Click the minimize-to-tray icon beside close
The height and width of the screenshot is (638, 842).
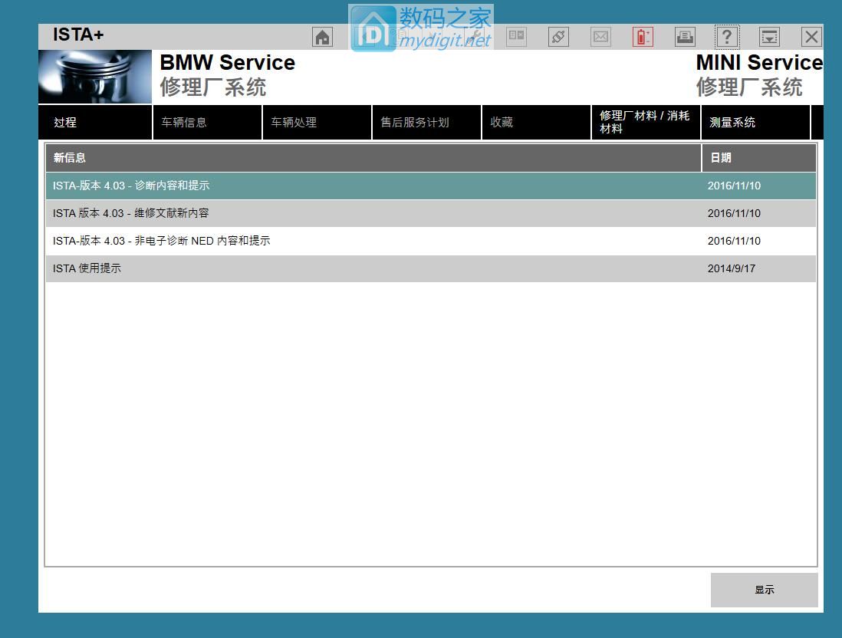pyautogui.click(x=769, y=37)
